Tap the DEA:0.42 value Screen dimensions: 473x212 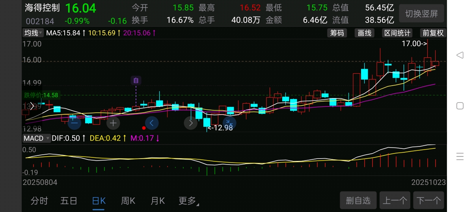point(105,138)
